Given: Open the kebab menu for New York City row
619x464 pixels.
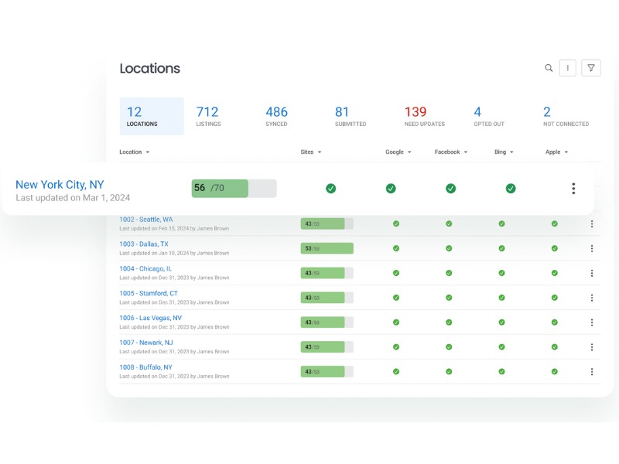Looking at the screenshot, I should click(573, 188).
